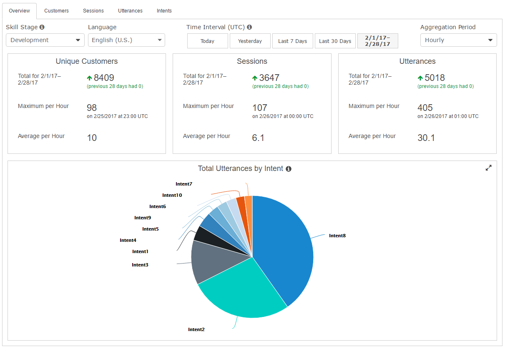
Task: Open the Intents tab
Action: (x=164, y=11)
